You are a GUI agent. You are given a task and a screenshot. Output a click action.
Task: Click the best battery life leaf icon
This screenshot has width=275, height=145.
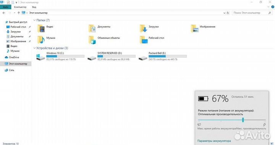(199, 124)
